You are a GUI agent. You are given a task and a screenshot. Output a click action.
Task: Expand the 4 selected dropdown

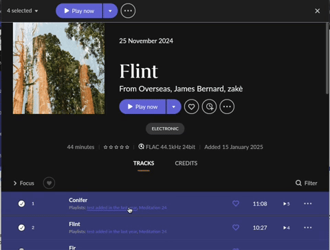(22, 11)
